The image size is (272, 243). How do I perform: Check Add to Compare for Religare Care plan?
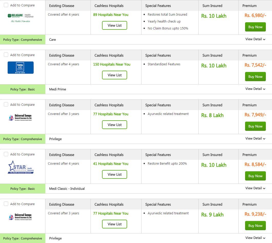(x=6, y=5)
